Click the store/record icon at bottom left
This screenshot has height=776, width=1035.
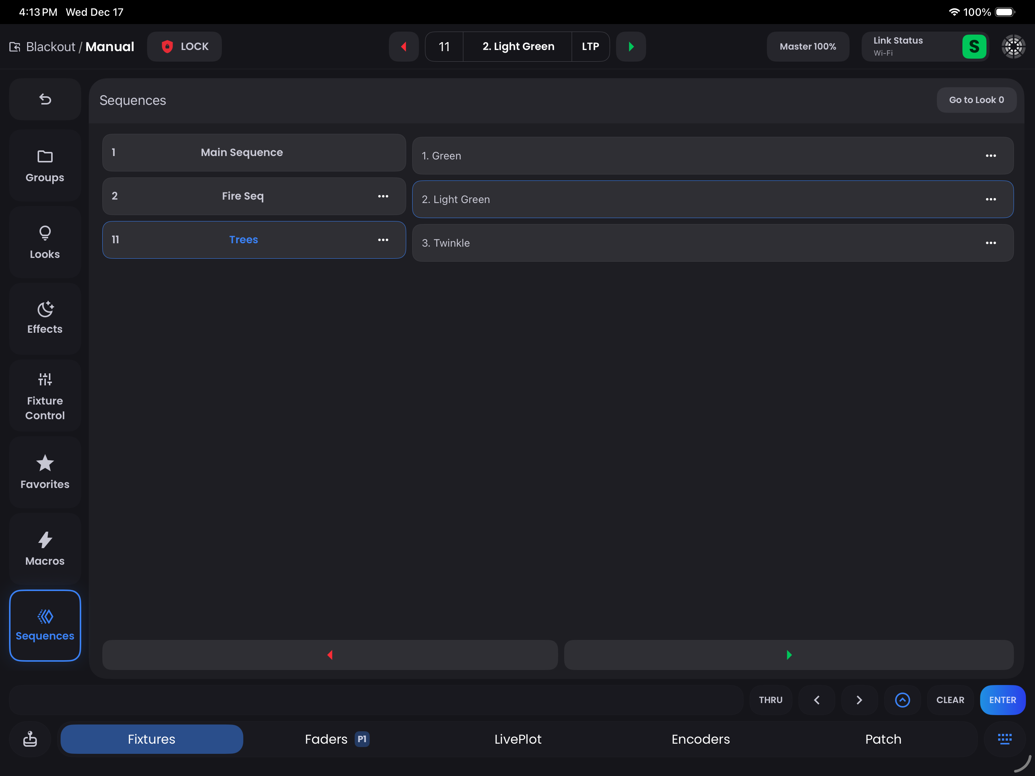tap(30, 738)
